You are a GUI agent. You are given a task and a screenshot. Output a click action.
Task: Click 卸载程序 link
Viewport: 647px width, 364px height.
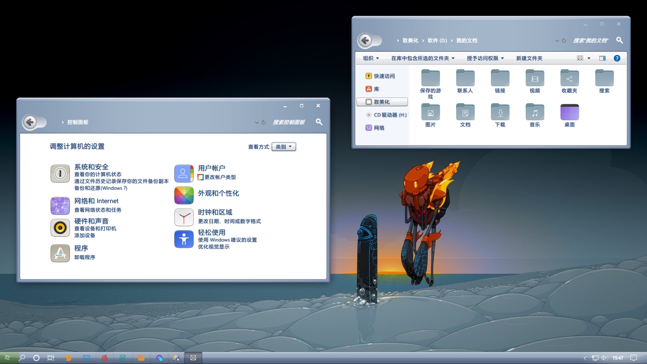pos(85,257)
